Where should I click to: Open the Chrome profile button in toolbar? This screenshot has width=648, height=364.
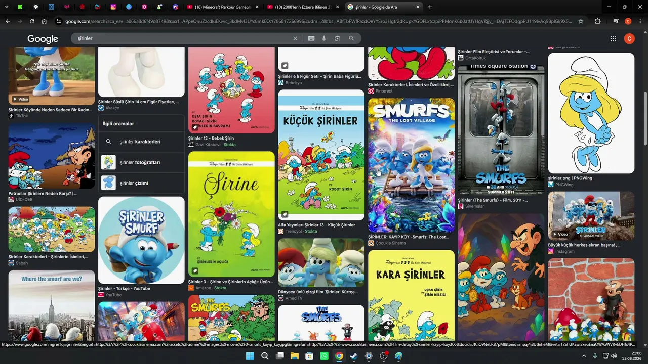pyautogui.click(x=628, y=21)
